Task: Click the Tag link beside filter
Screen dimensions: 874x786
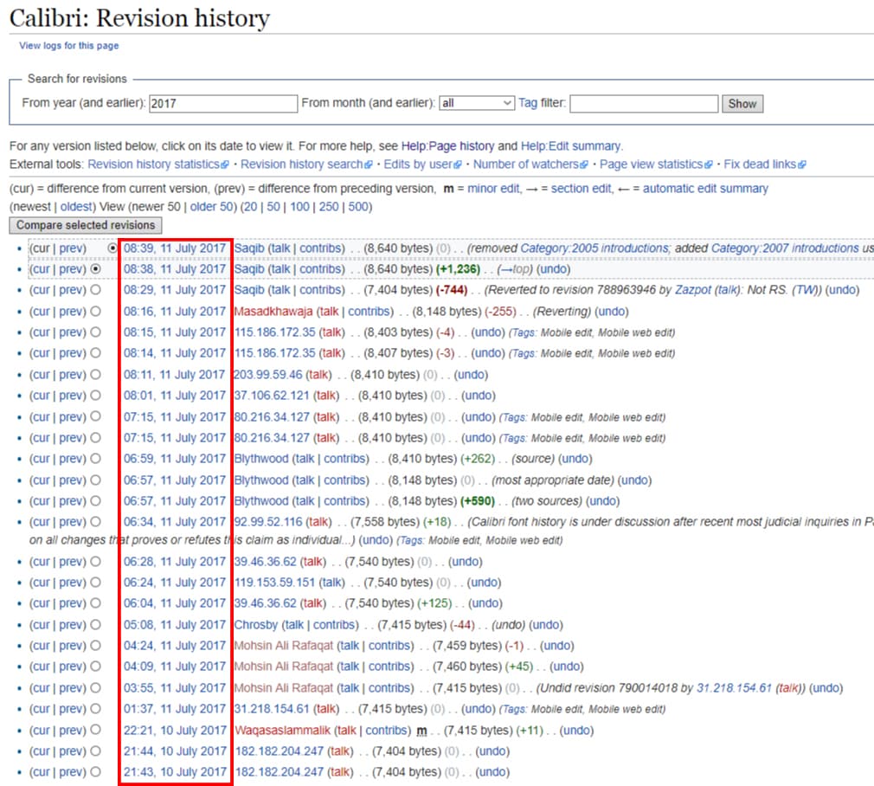Action: (x=528, y=103)
